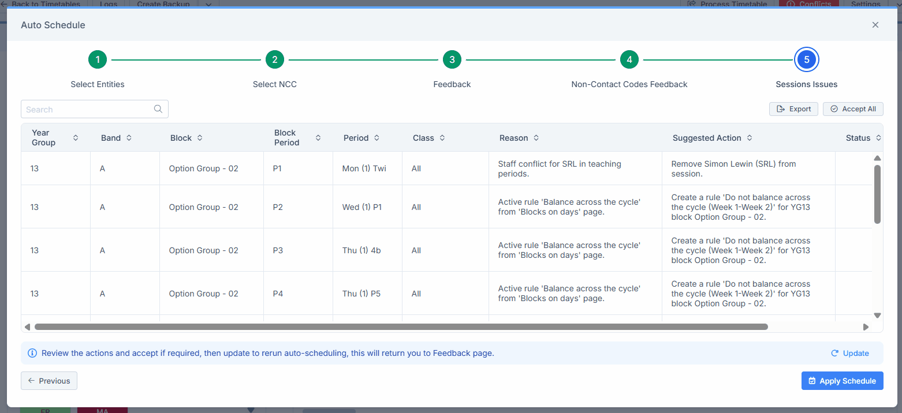This screenshot has height=413, width=902.
Task: Jump to step 2 Select NCC
Action: [x=275, y=59]
